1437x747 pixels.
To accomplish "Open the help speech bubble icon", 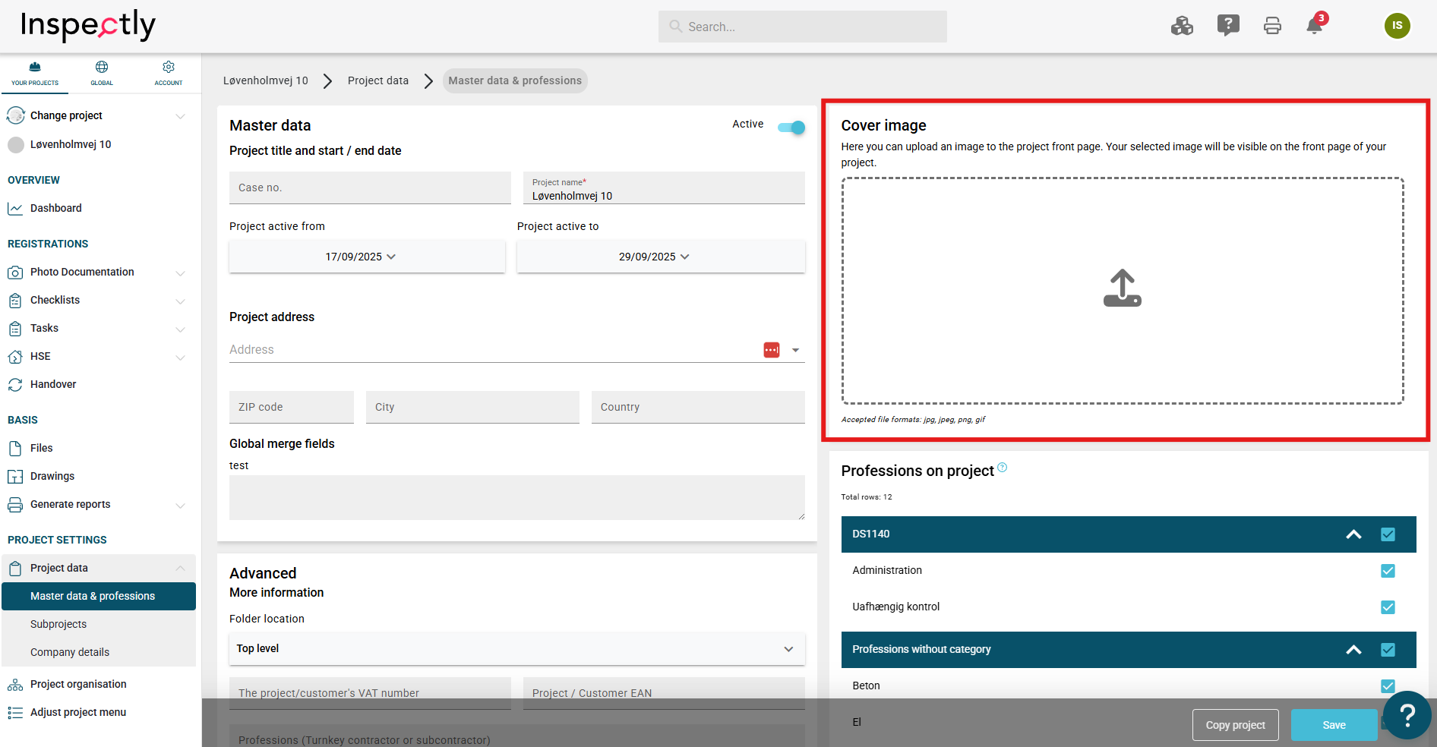I will click(x=1228, y=26).
